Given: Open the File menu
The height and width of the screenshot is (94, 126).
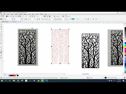Looking at the screenshot, I should pyautogui.click(x=1, y=14).
